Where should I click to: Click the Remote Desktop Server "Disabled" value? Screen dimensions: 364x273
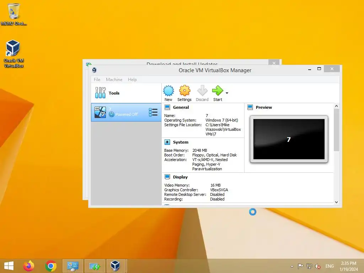pyautogui.click(x=217, y=194)
